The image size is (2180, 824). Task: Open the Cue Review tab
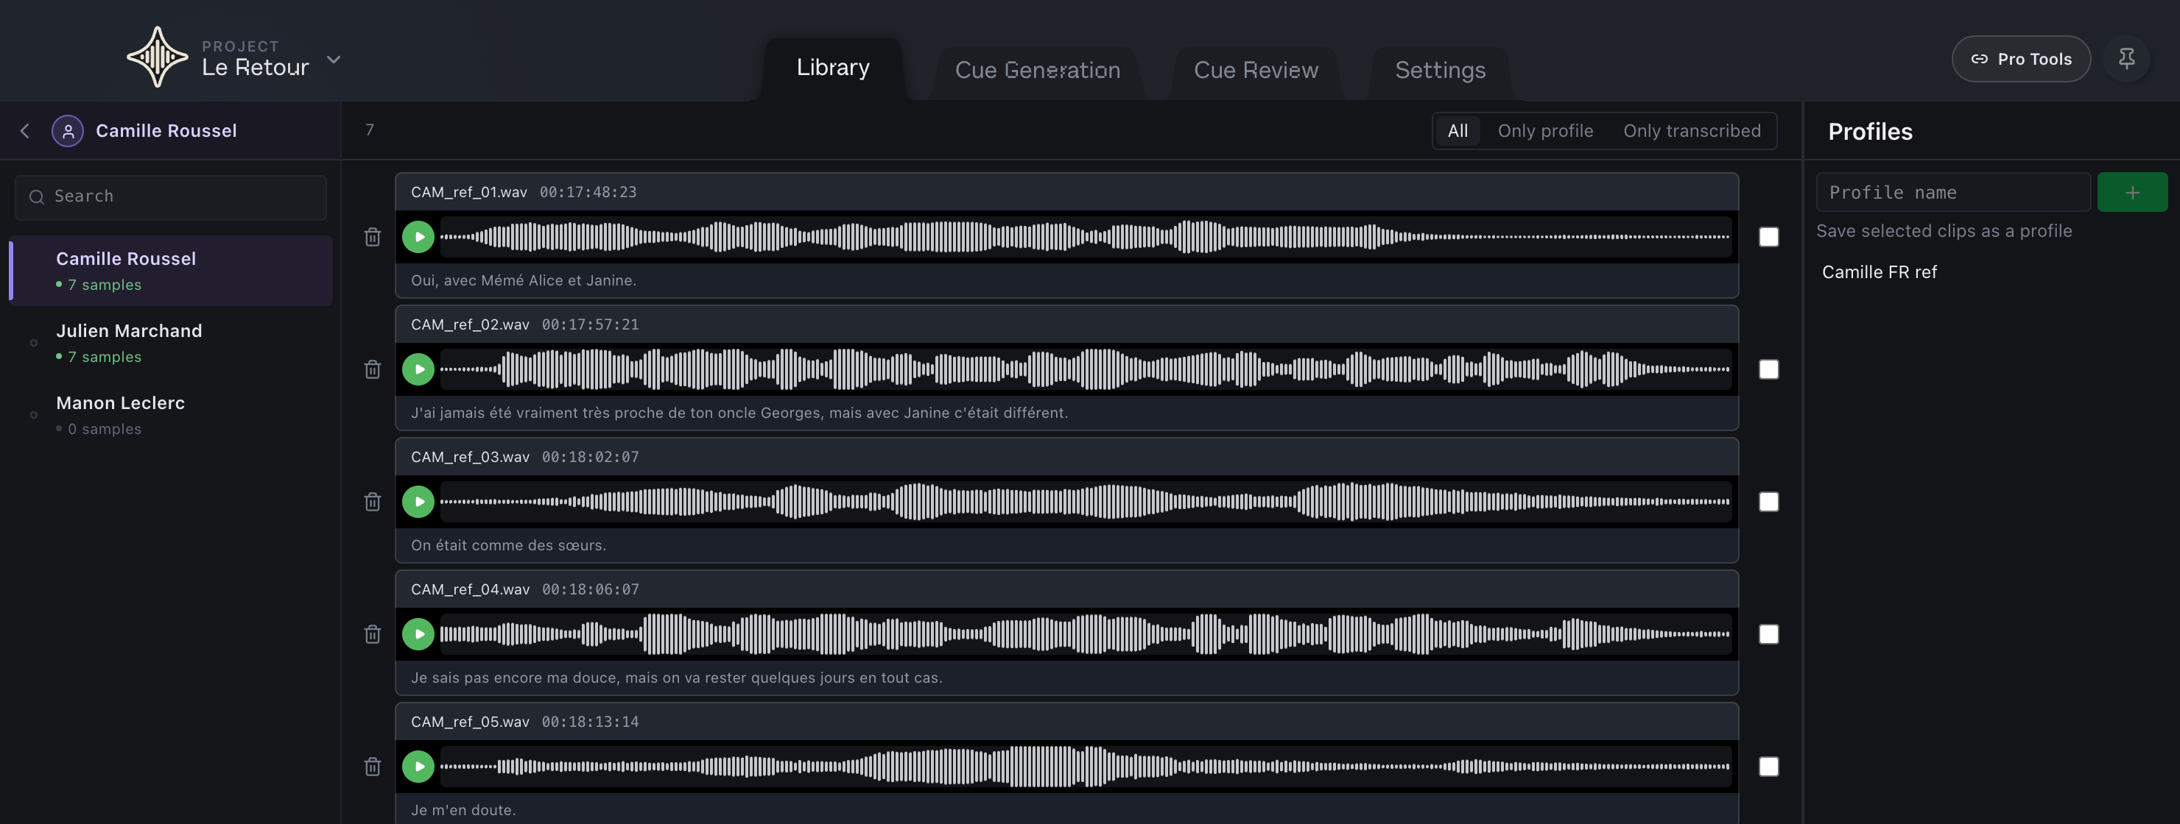point(1256,70)
